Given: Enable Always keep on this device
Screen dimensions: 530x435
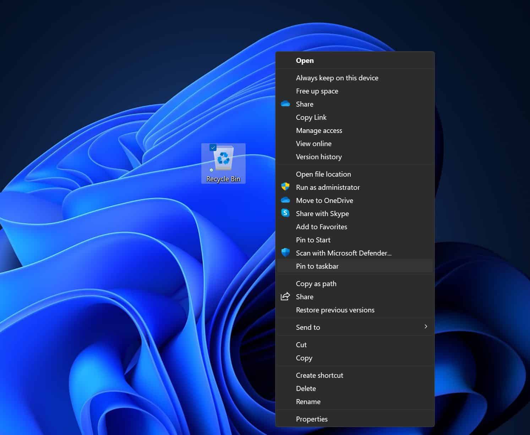Looking at the screenshot, I should pyautogui.click(x=337, y=77).
